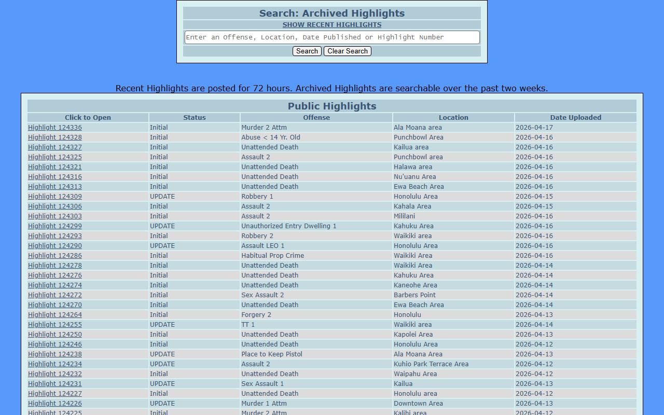Select the 'Halawa area' location cell
The height and width of the screenshot is (415, 664).
(453, 167)
